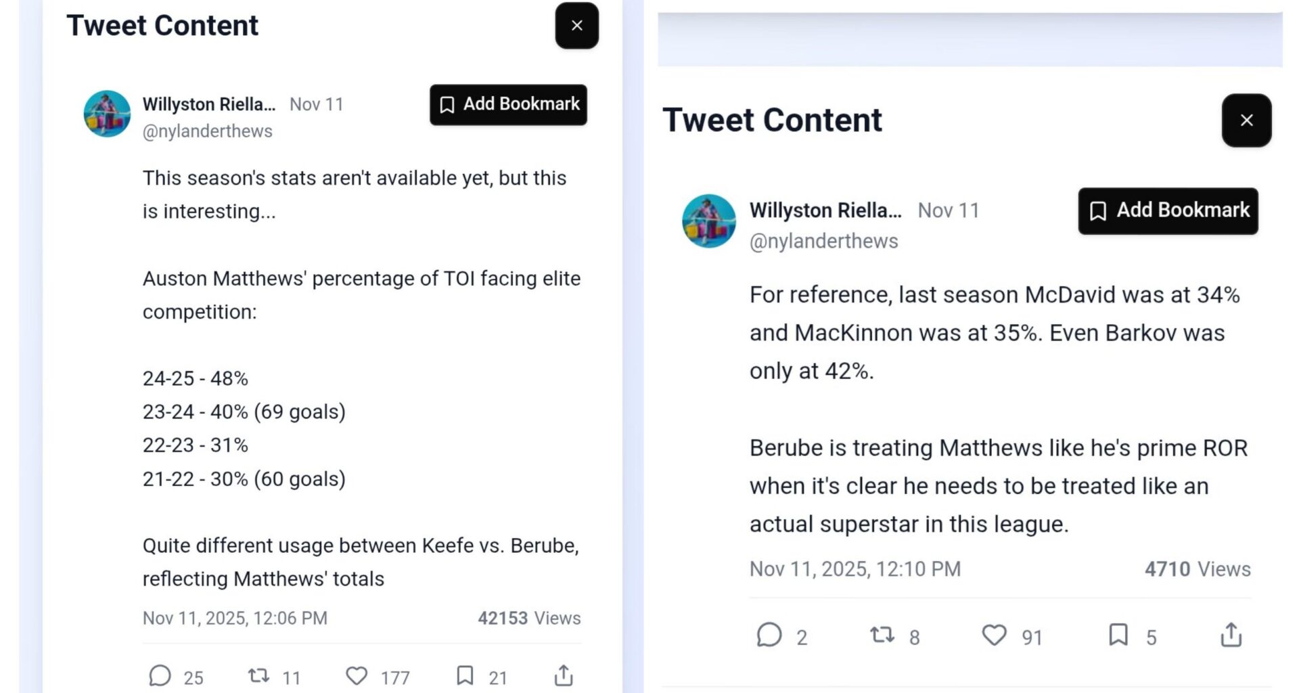Bookmark icon showing 21 on left tweet
Viewport: 1299px width, 693px height.
[465, 676]
